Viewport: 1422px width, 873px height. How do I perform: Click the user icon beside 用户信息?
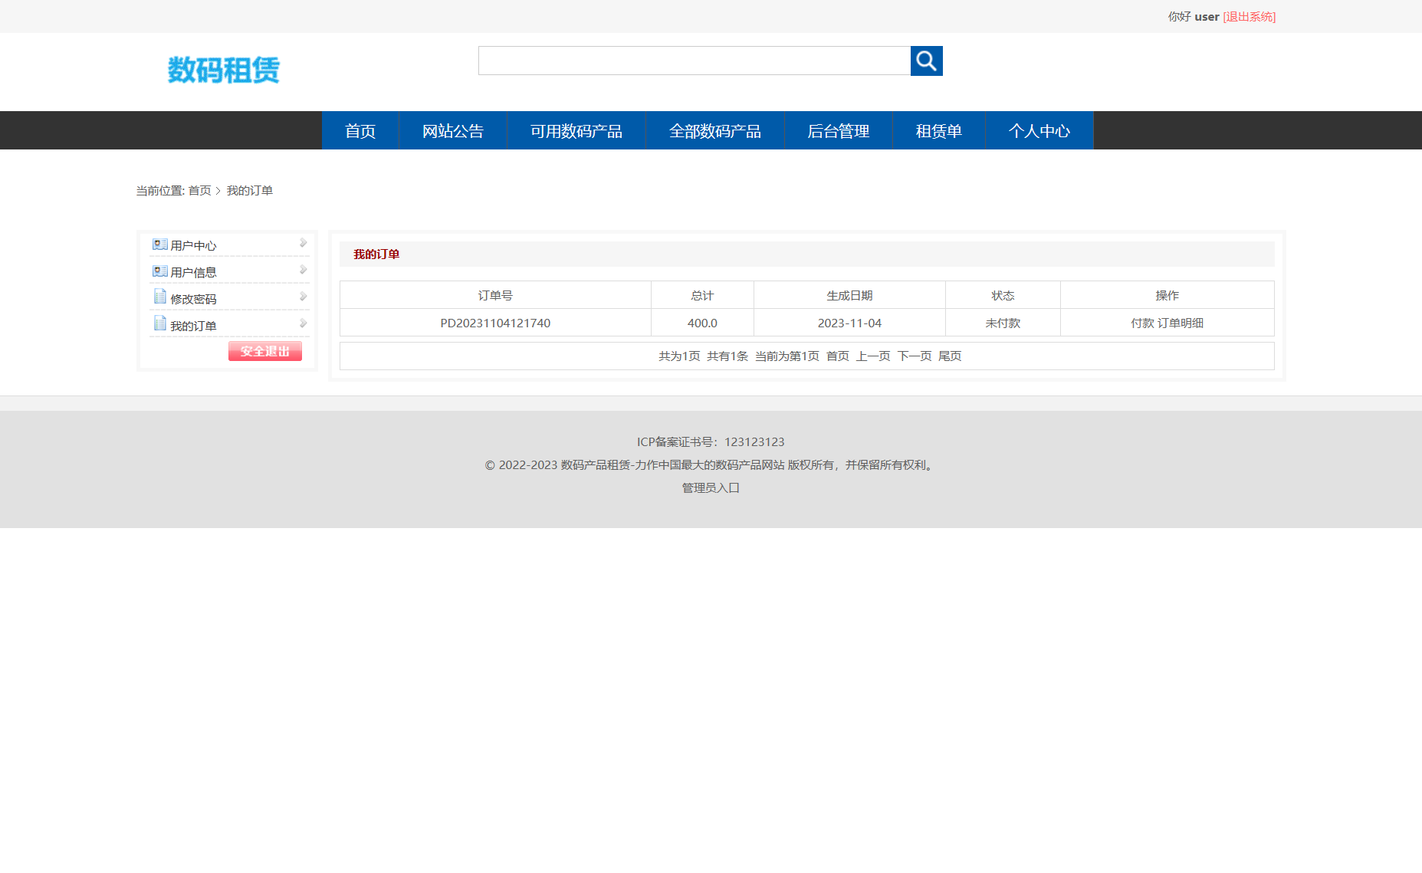tap(159, 270)
